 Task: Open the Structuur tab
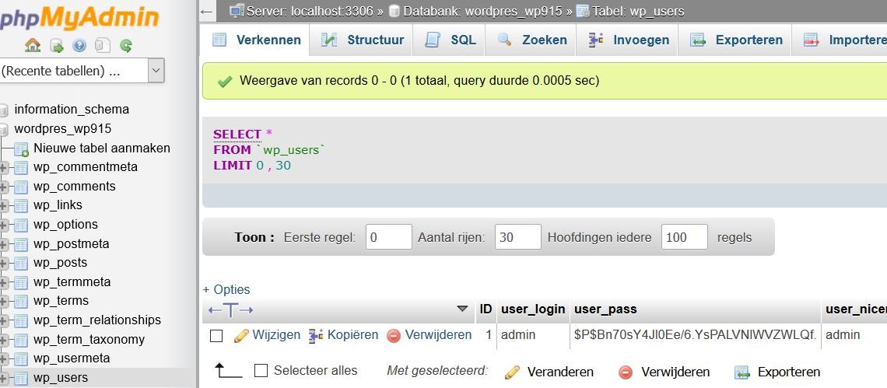(362, 40)
